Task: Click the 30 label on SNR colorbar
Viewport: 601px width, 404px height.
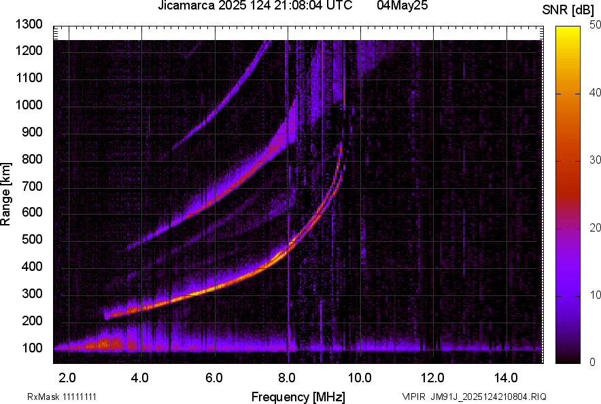Action: coord(595,160)
